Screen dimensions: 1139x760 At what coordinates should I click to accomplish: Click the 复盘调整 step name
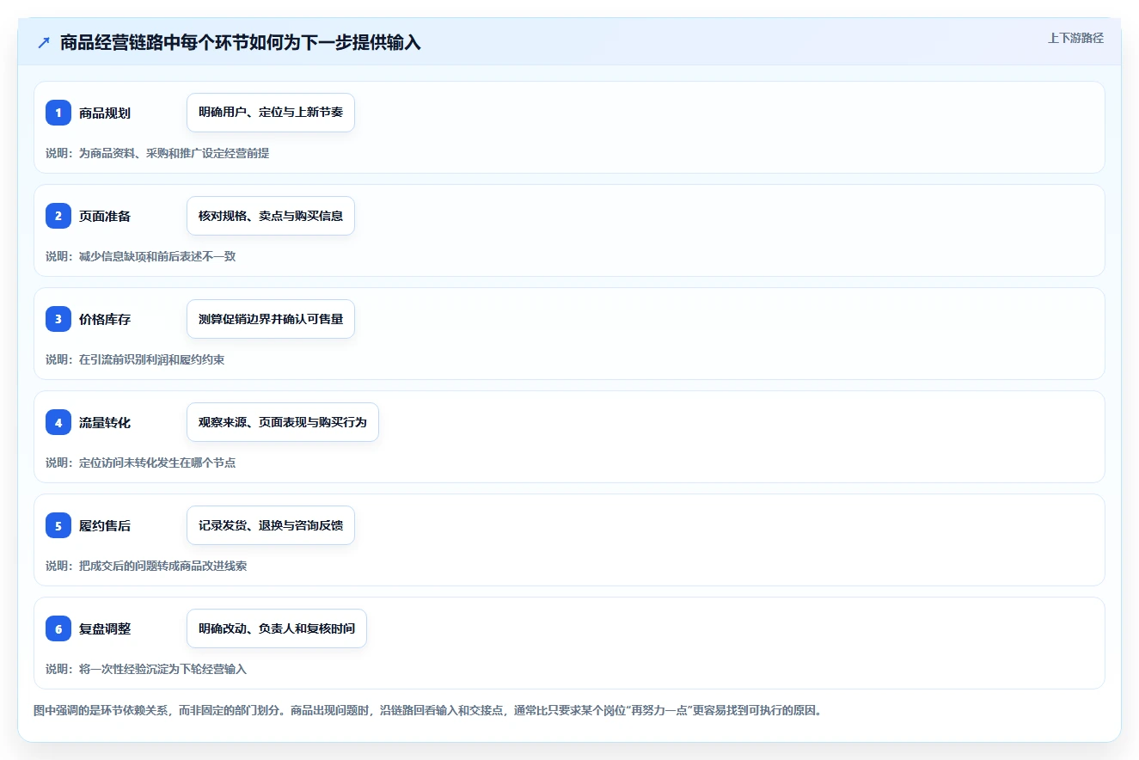tap(105, 628)
